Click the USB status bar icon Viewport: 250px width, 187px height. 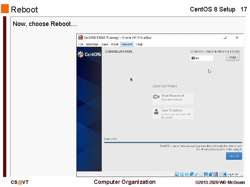click(x=196, y=174)
